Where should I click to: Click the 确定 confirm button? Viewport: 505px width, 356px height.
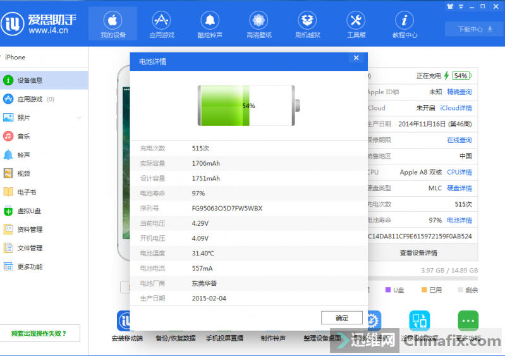point(342,318)
